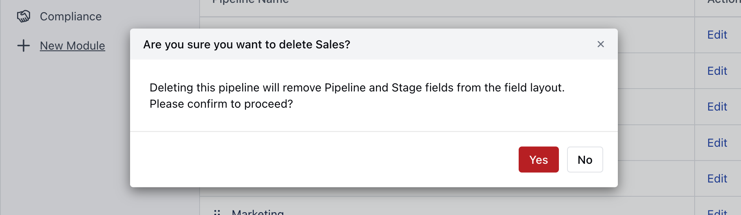Click the plus icon beside New Module

[24, 46]
